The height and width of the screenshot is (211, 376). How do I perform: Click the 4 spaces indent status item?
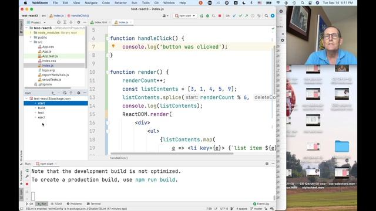click(241, 209)
